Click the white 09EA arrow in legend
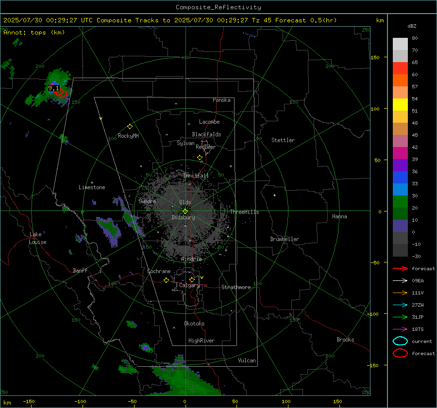Viewport: 437px width, 408px height. click(400, 280)
